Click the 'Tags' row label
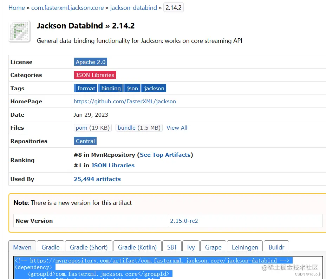 [x=18, y=88]
